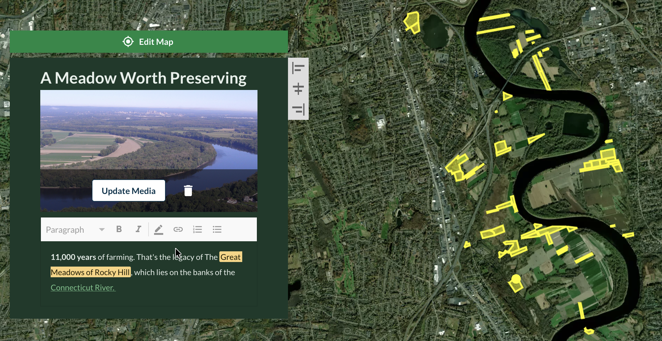
Task: Open the Paragraph style dropdown
Action: coord(75,230)
